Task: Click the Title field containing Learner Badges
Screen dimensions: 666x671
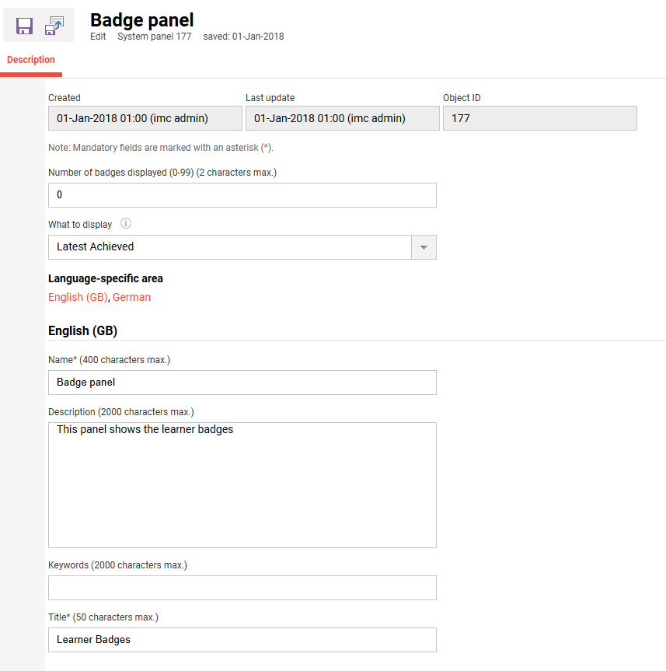Action: (x=242, y=640)
